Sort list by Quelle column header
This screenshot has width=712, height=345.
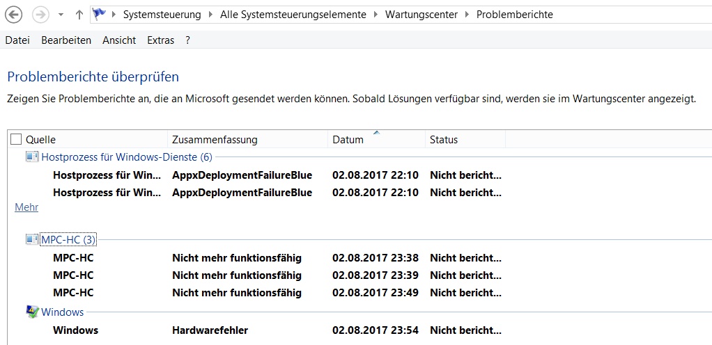(x=41, y=139)
